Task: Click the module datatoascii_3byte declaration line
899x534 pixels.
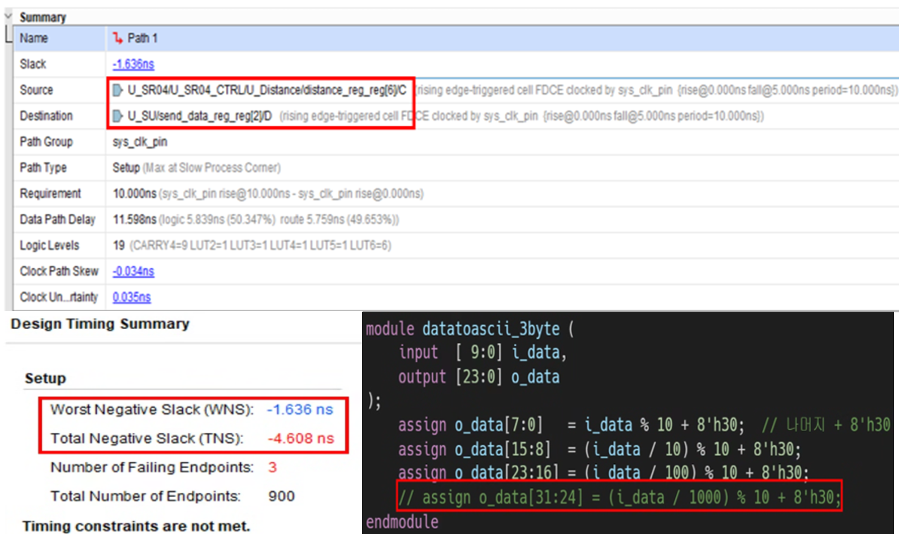Action: coord(469,329)
